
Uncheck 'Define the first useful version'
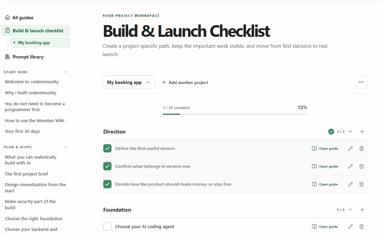pyautogui.click(x=107, y=148)
